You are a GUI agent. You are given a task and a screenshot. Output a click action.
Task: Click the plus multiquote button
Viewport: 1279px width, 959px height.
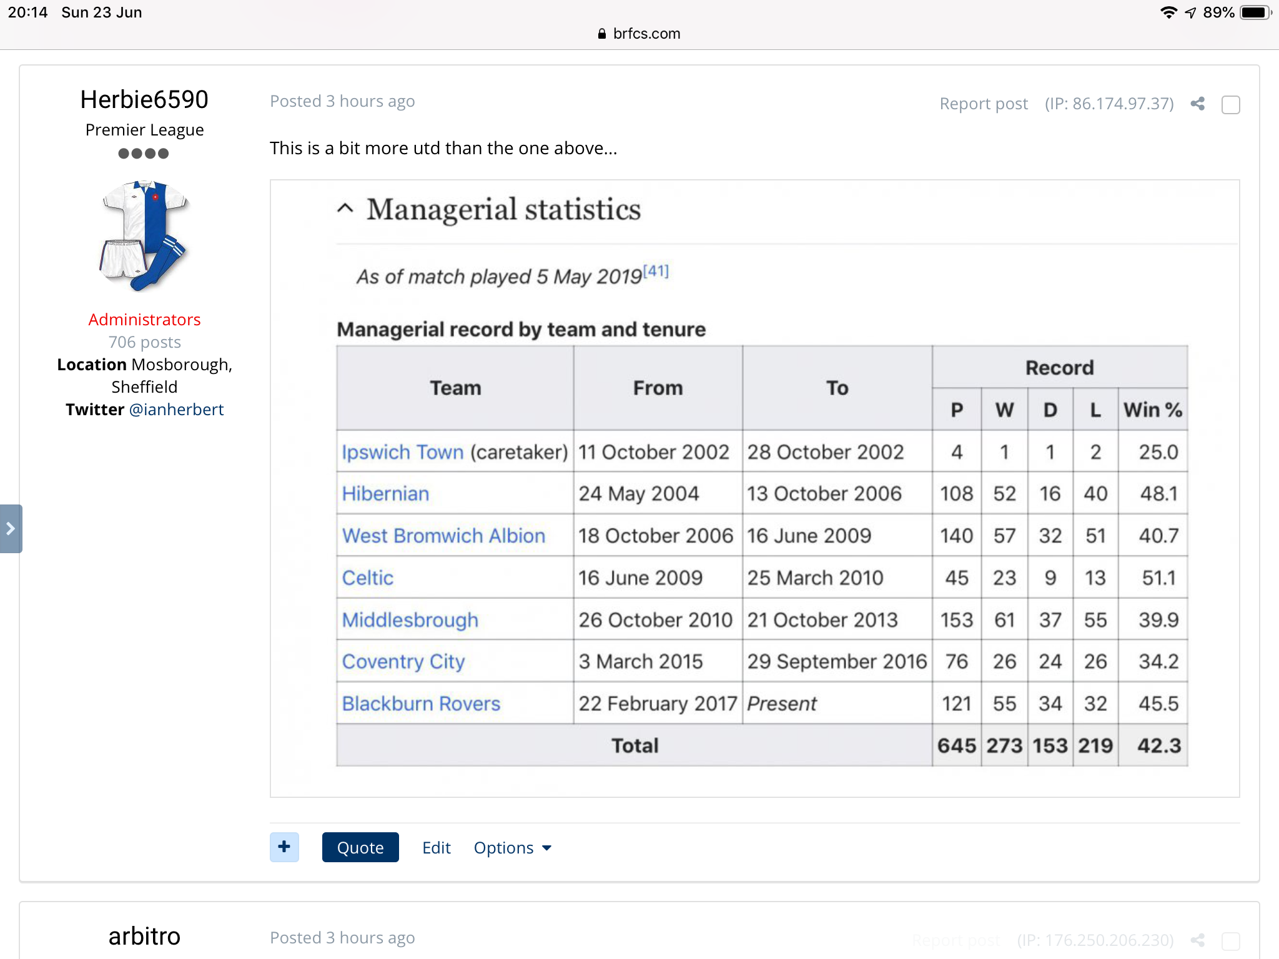284,847
